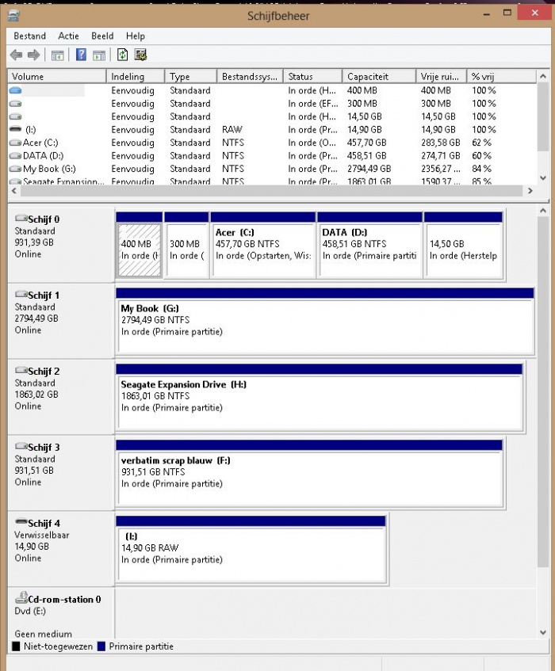This screenshot has width=555, height=671.
Task: Sort by the Vrije rui... column header
Action: 441,77
